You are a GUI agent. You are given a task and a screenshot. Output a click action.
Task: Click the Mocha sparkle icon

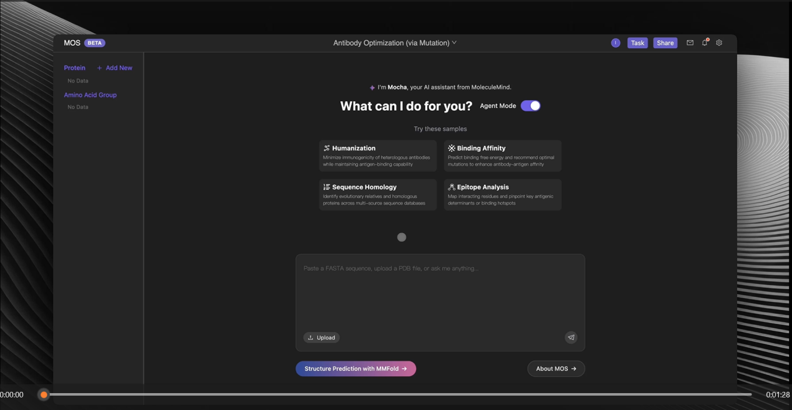(372, 87)
